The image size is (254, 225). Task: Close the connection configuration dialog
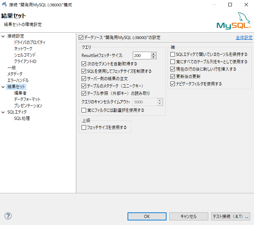coord(246,5)
